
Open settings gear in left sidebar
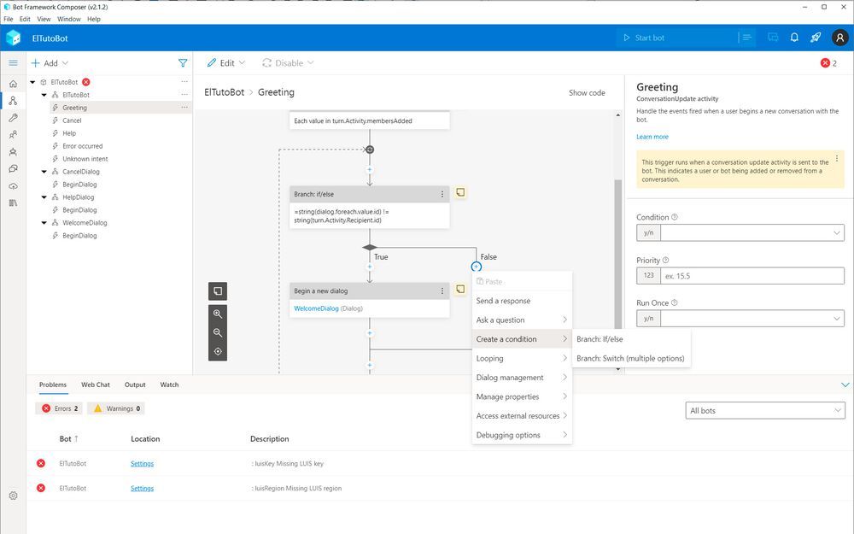click(13, 496)
